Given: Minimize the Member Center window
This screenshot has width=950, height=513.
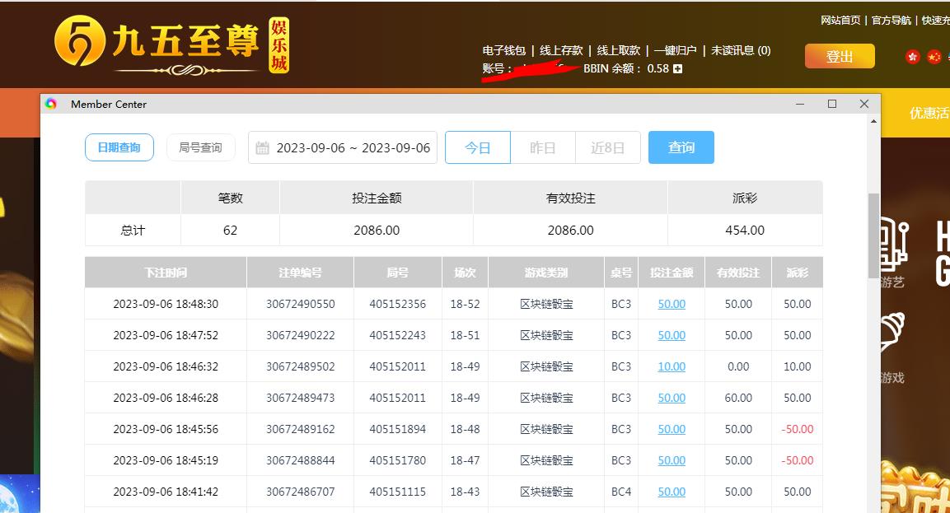Looking at the screenshot, I should point(800,104).
